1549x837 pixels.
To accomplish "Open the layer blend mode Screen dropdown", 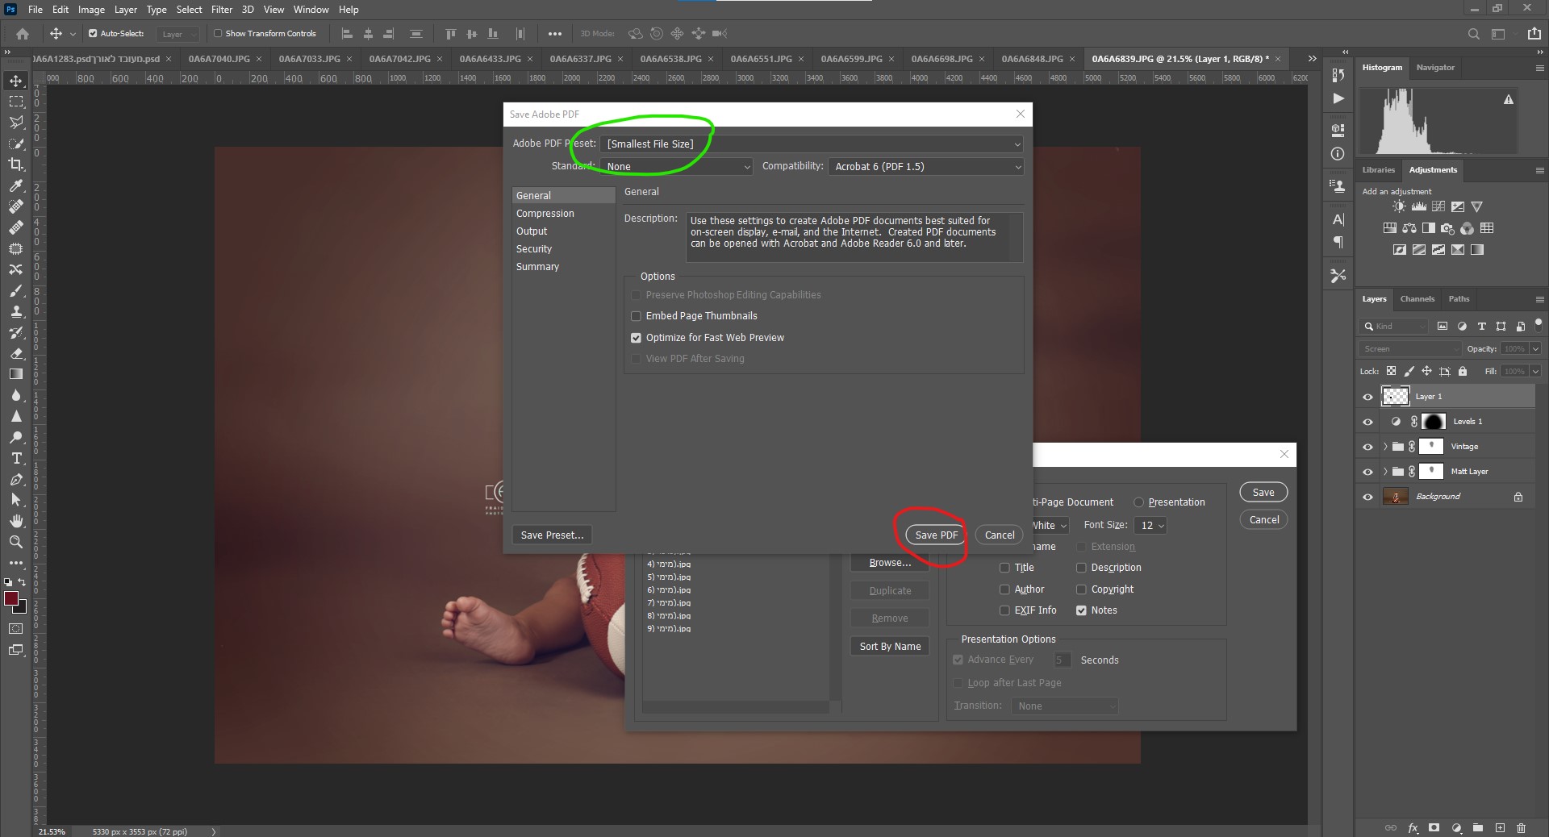I will tap(1409, 349).
